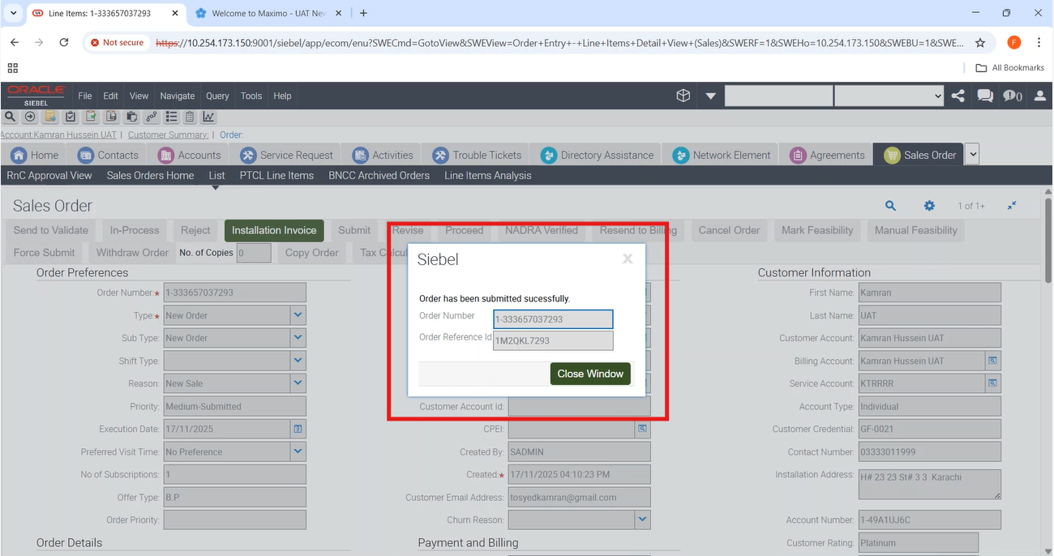This screenshot has height=556, width=1054.
Task: Close the Siebel dialog with X
Action: click(x=627, y=259)
